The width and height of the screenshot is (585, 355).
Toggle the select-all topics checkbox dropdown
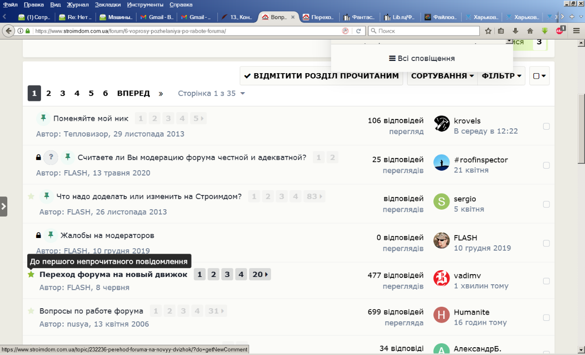(540, 76)
